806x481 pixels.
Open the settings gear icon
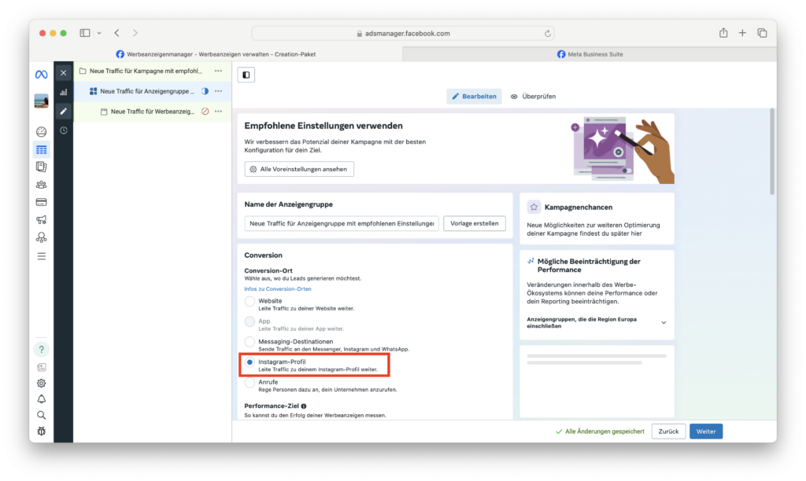[41, 384]
